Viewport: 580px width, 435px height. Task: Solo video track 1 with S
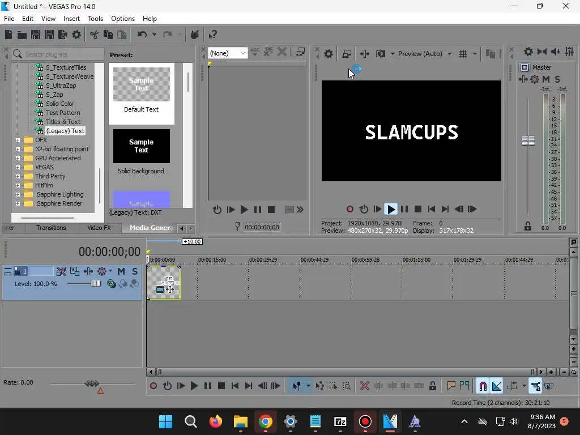[135, 271]
